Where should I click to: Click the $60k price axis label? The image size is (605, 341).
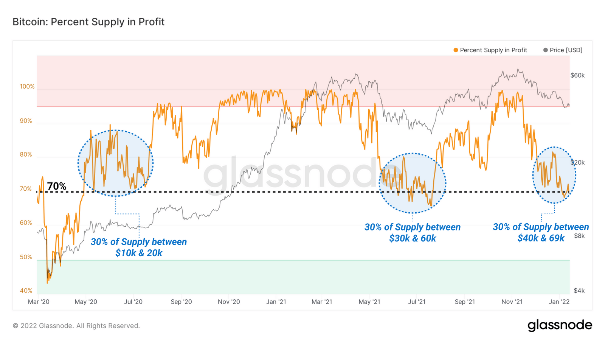(577, 75)
